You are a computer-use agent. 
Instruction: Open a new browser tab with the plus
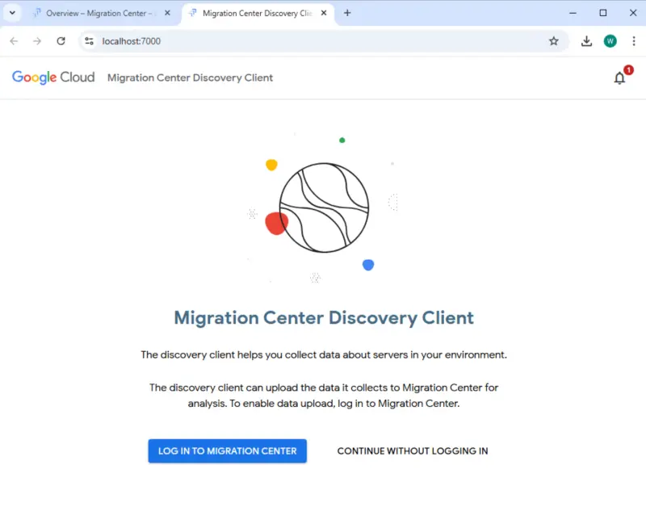click(347, 13)
